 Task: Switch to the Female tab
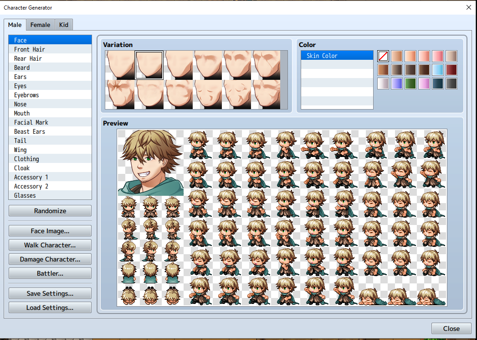[40, 25]
